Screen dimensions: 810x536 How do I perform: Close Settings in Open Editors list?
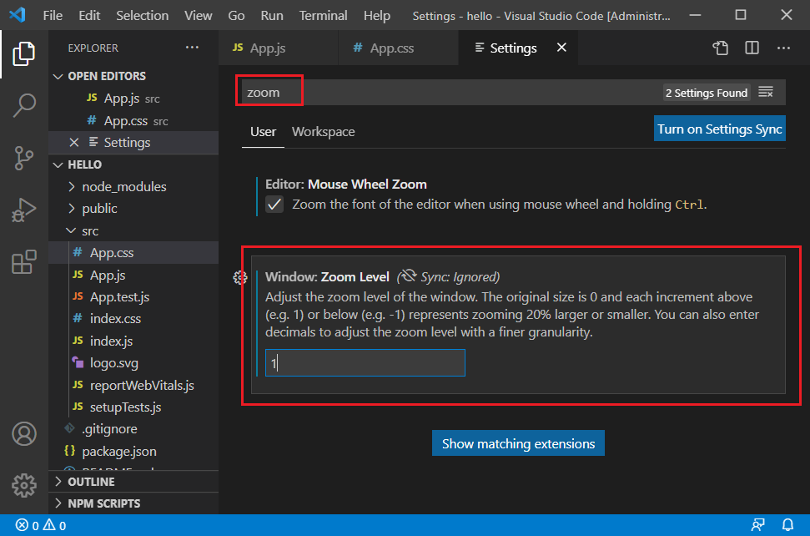74,142
